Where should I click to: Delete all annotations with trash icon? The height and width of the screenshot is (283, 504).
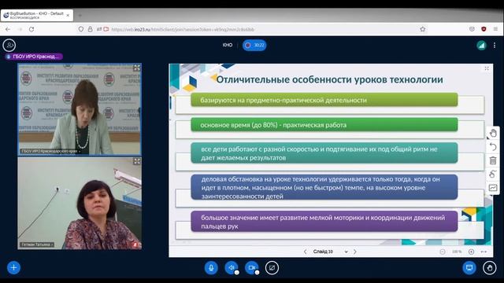pyautogui.click(x=493, y=160)
